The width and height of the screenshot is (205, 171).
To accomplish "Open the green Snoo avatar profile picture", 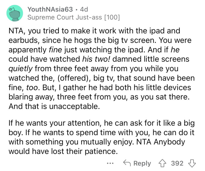I will point(15,13).
